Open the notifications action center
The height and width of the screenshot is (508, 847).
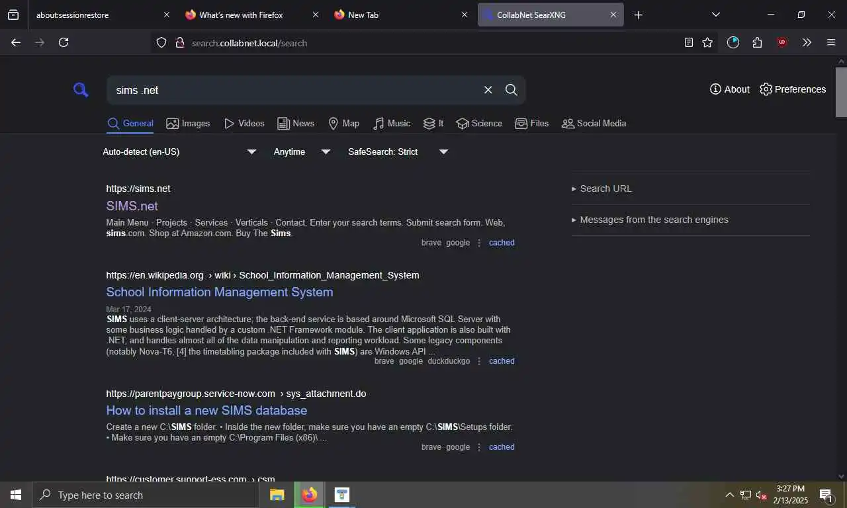point(826,495)
